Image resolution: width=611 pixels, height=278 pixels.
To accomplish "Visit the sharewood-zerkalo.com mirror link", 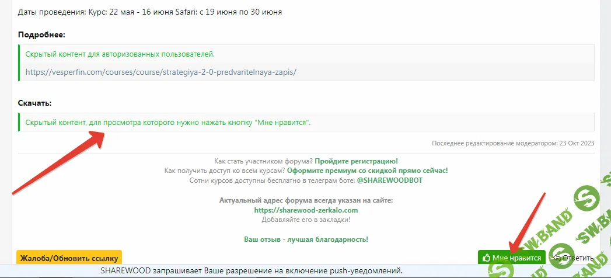I will click(306, 210).
